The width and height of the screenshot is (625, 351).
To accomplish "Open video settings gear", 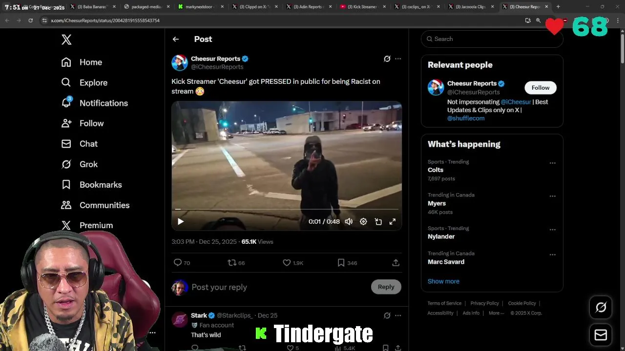I will 363,222.
